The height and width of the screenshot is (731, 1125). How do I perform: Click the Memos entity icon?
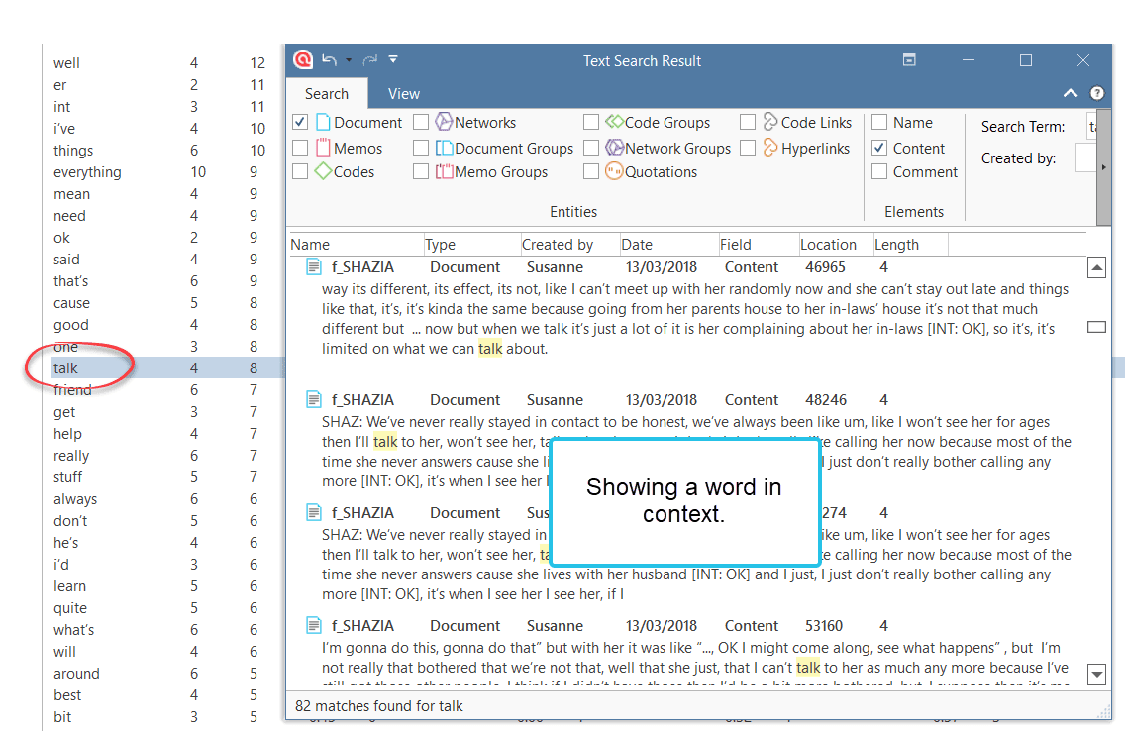pos(324,147)
